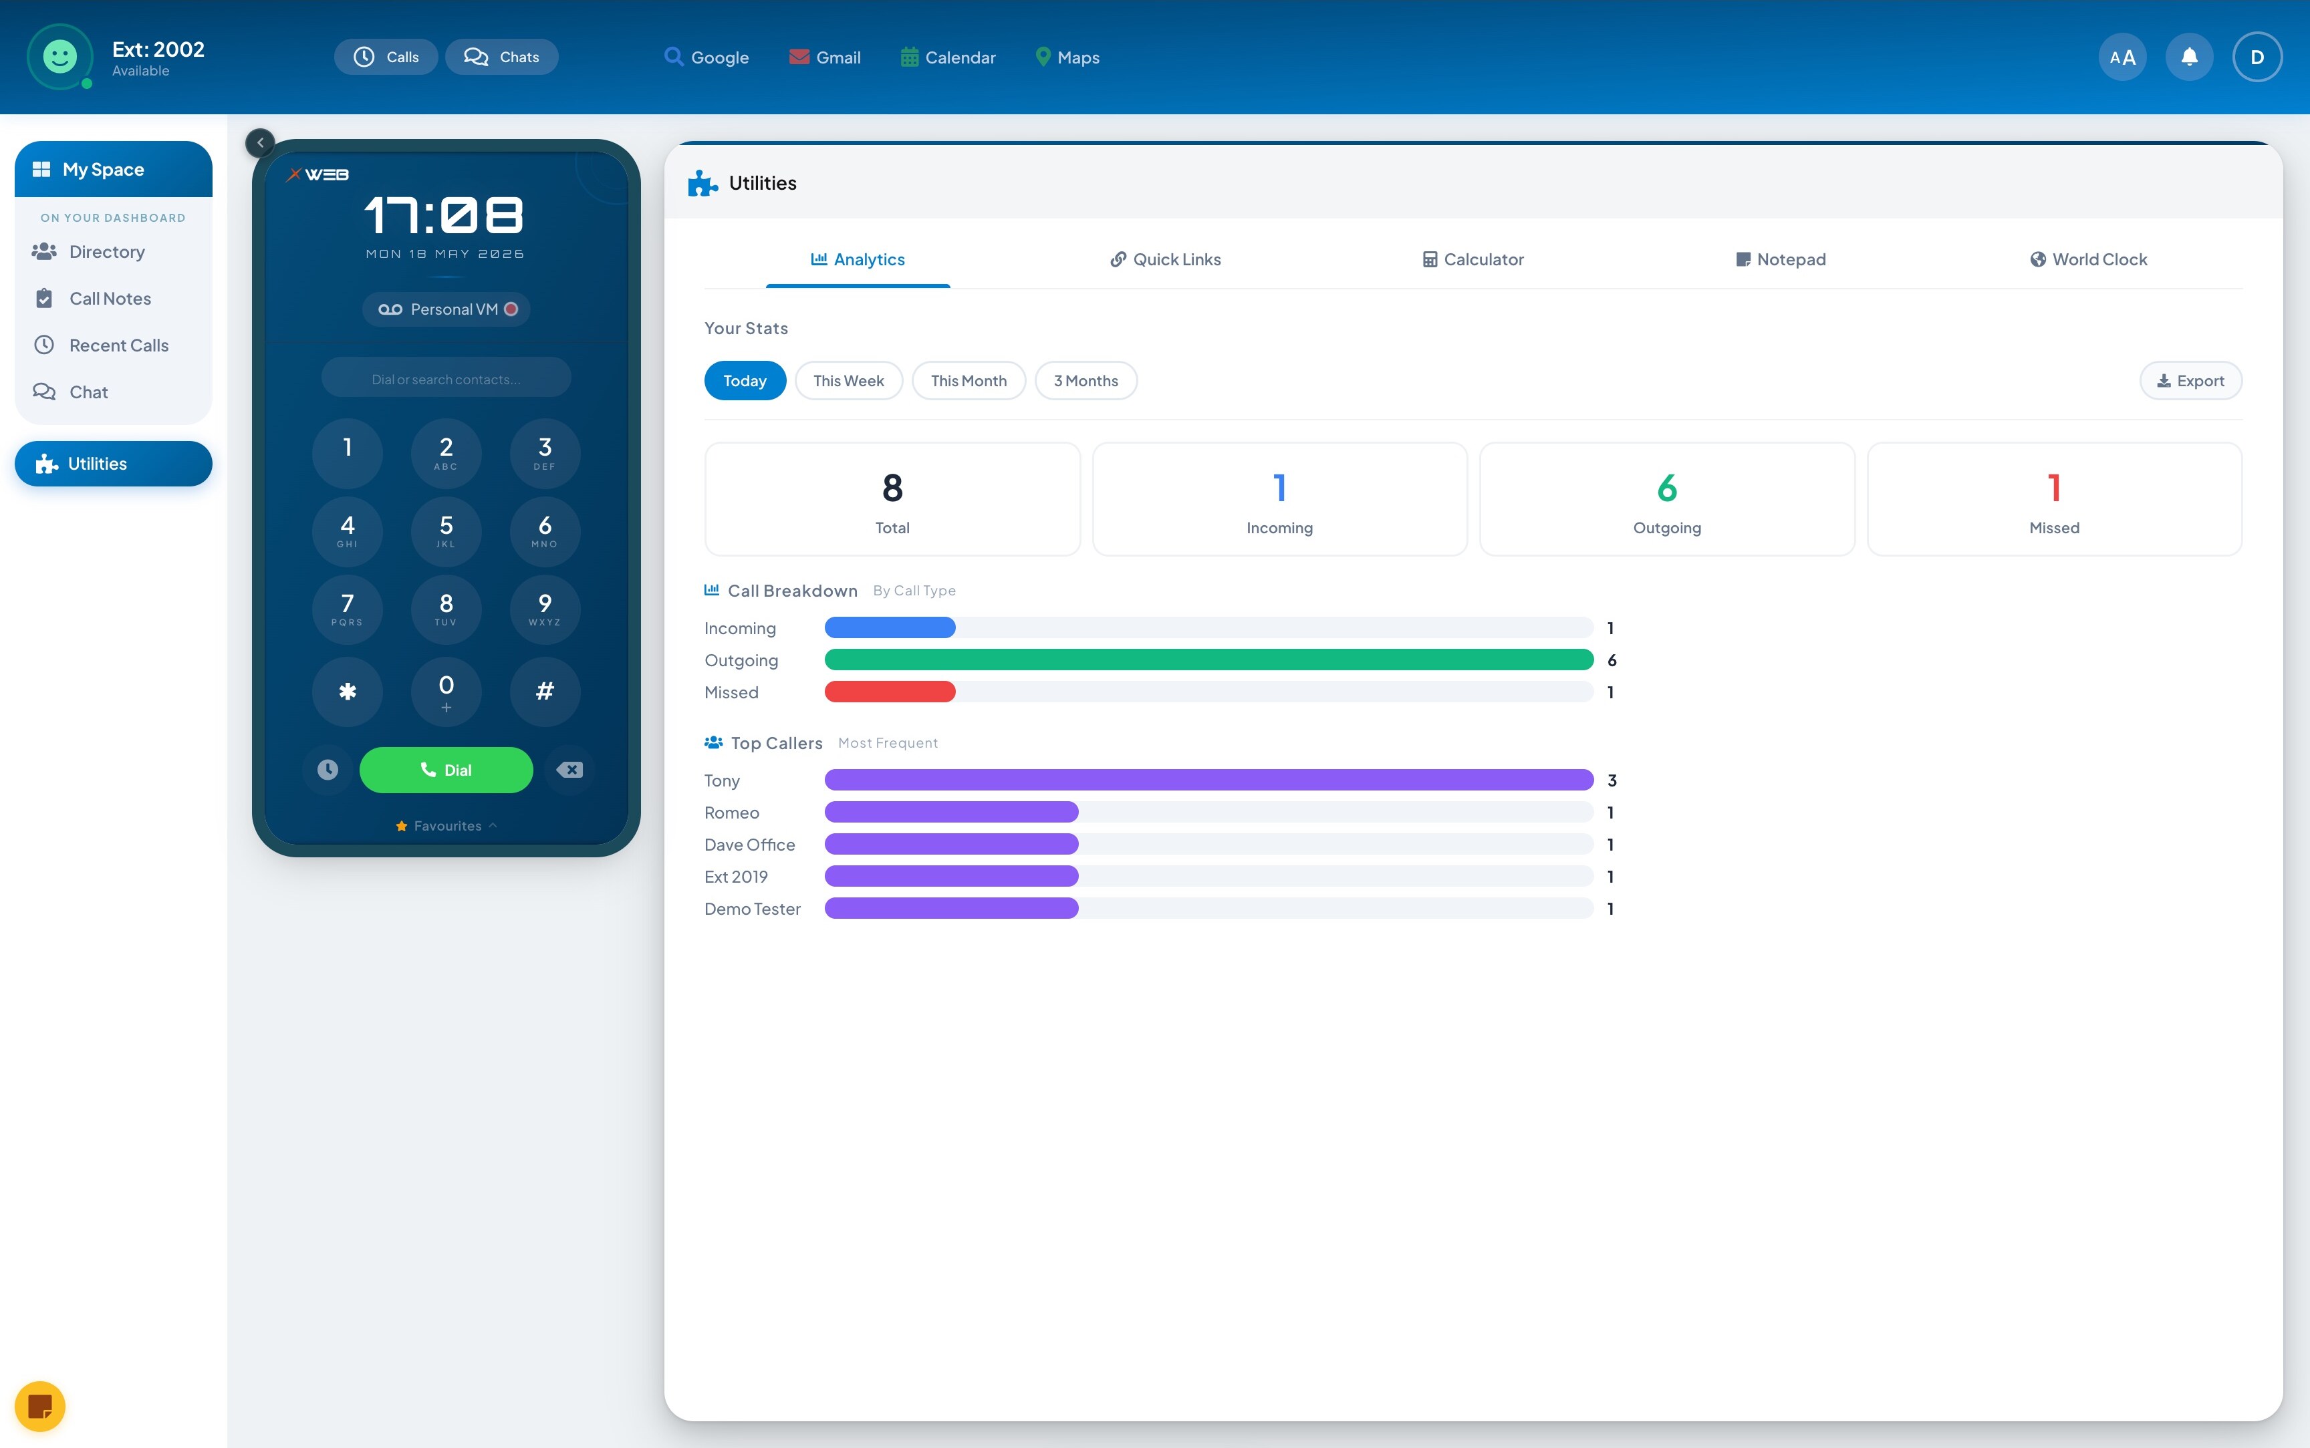Open the Calendar quick link
Screen dimensions: 2310x1448
(x=948, y=57)
